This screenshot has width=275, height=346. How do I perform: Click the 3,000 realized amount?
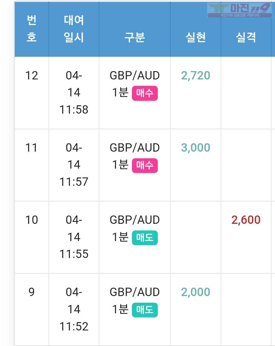click(196, 148)
